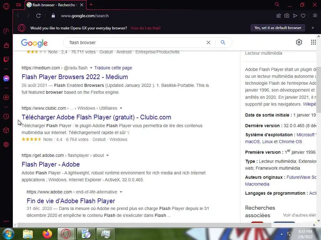Show hidden system tray icons
321x240 pixels.
282,234
